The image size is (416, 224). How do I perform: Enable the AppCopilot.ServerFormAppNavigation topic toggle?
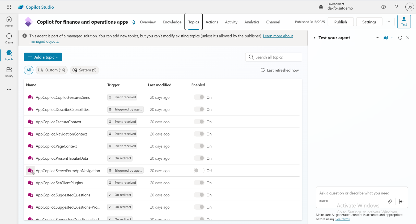(199, 171)
